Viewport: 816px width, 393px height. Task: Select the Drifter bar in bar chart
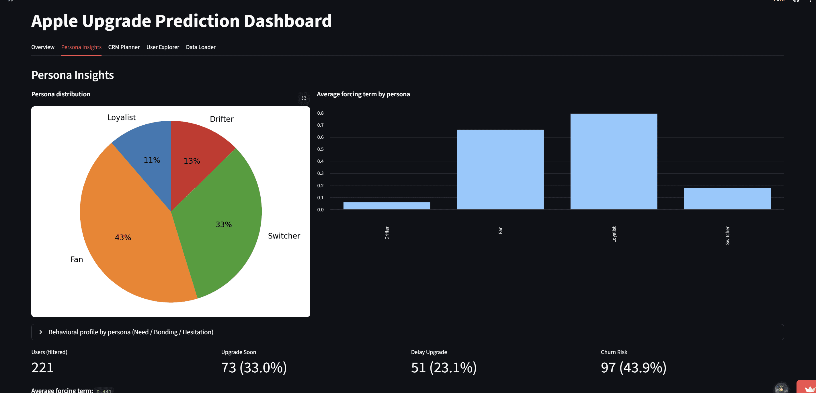tap(387, 206)
